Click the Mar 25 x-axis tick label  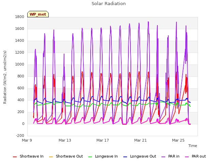(178, 140)
